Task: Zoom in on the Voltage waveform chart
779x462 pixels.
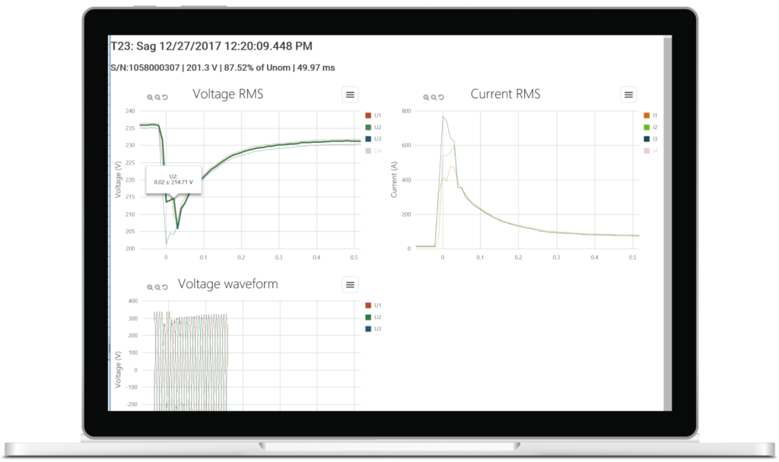Action: [150, 287]
